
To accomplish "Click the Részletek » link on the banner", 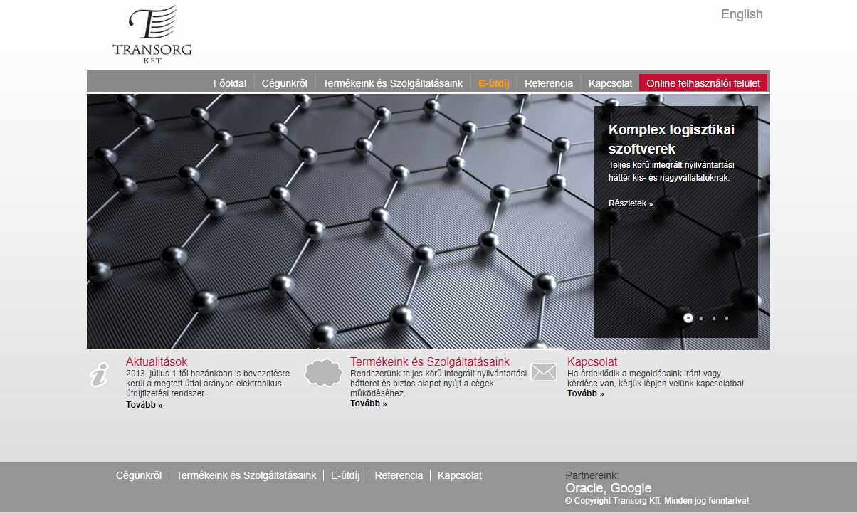I will coord(631,203).
